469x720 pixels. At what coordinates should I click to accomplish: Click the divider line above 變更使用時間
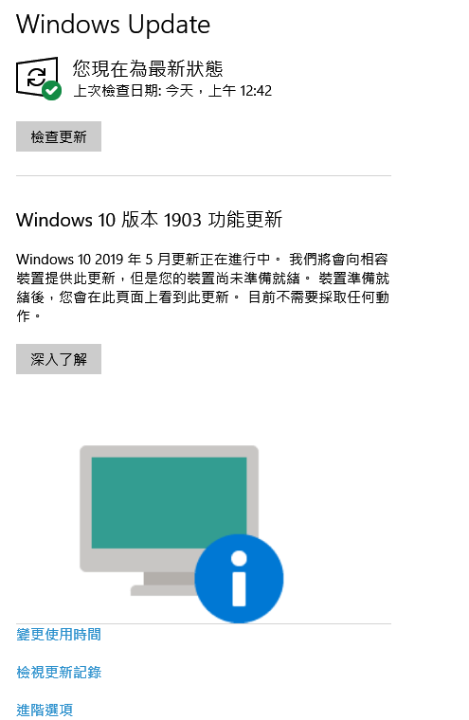point(204,623)
